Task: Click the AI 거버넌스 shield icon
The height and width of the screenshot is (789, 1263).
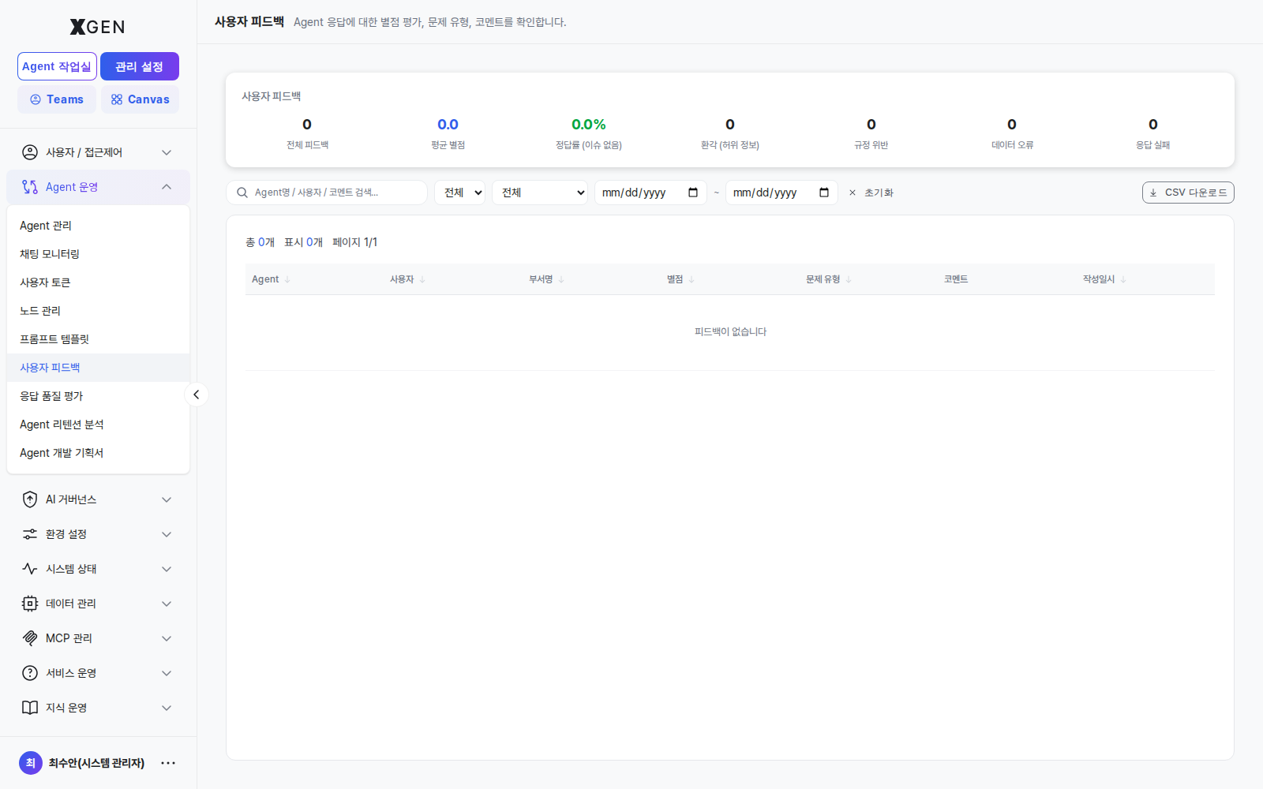Action: point(30,499)
